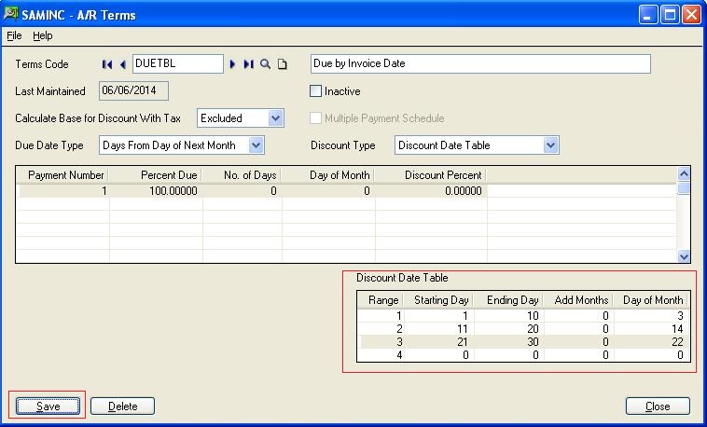Click the SAMINC title bar application icon

coord(12,14)
